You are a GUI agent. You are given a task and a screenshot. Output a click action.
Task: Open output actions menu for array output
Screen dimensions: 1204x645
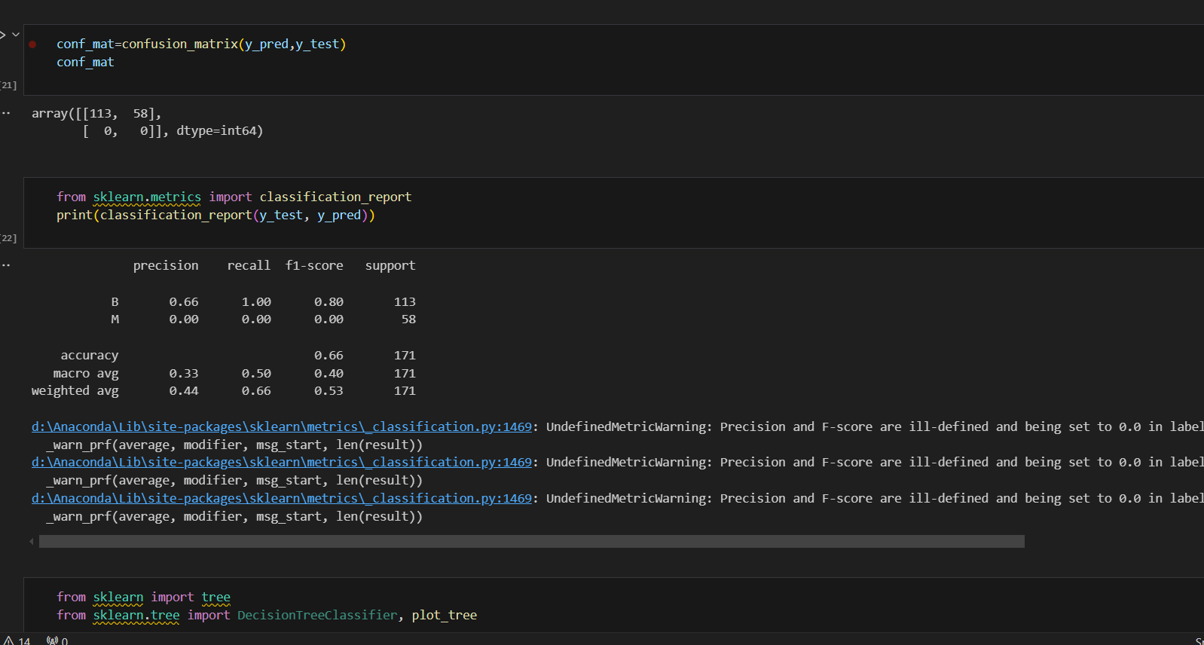pyautogui.click(x=6, y=113)
